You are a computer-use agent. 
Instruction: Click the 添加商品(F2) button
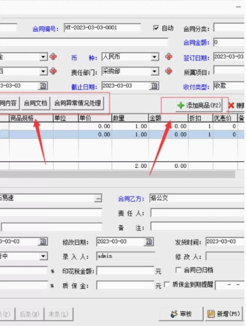pos(199,106)
